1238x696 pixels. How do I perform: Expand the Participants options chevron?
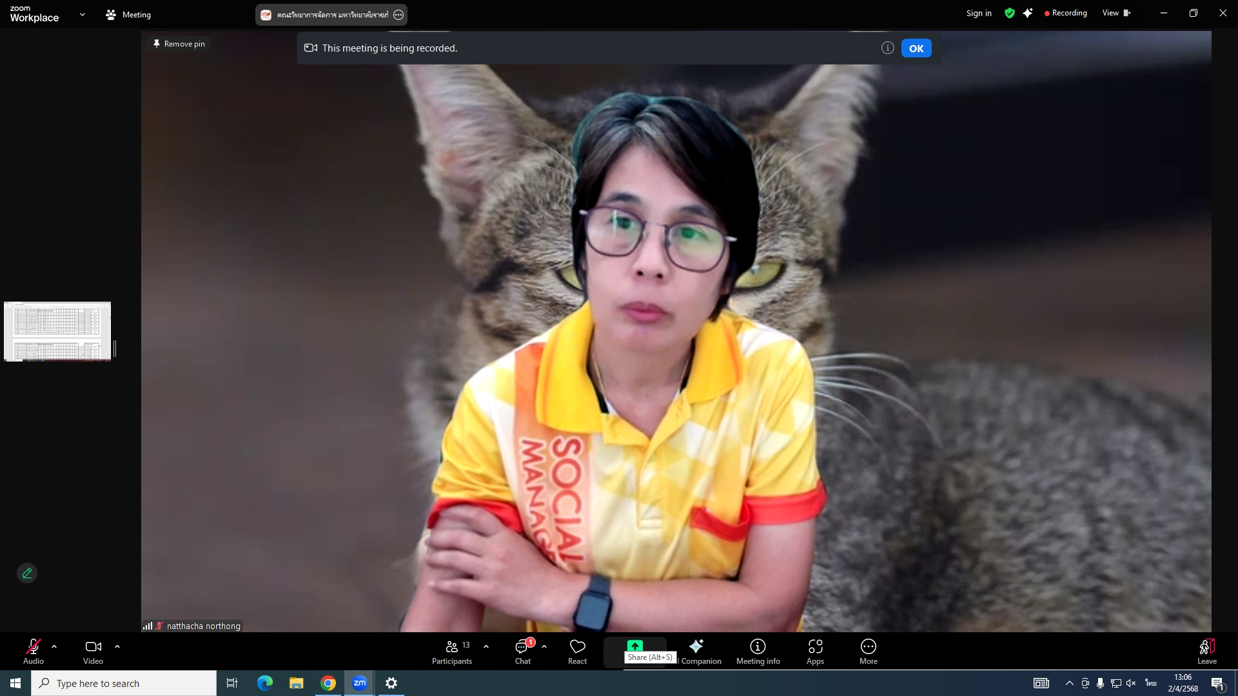coord(486,646)
